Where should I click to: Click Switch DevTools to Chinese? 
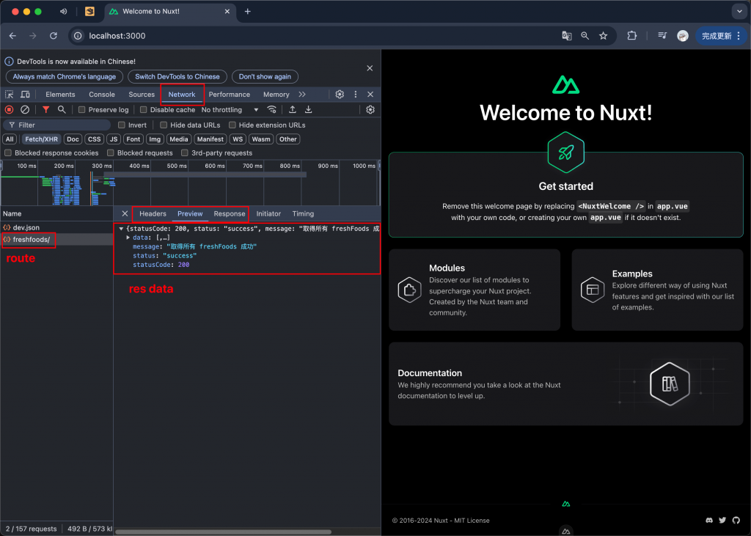(177, 77)
